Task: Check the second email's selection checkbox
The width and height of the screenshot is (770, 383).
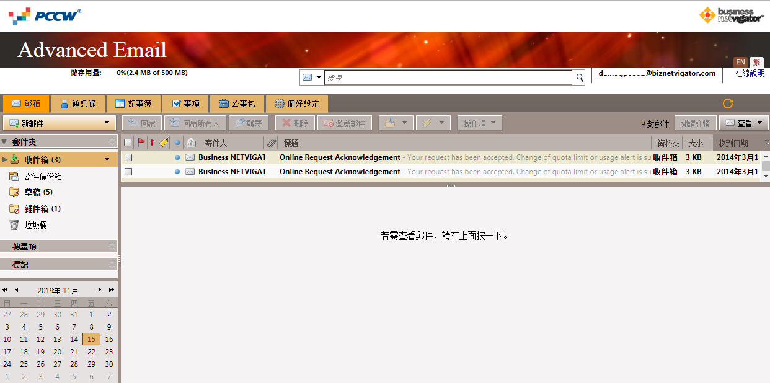Action: [128, 171]
